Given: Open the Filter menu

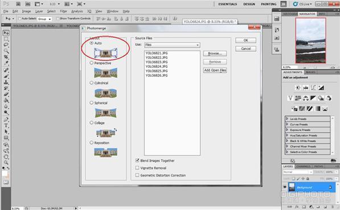Looking at the screenshot, I should pyautogui.click(x=63, y=11).
